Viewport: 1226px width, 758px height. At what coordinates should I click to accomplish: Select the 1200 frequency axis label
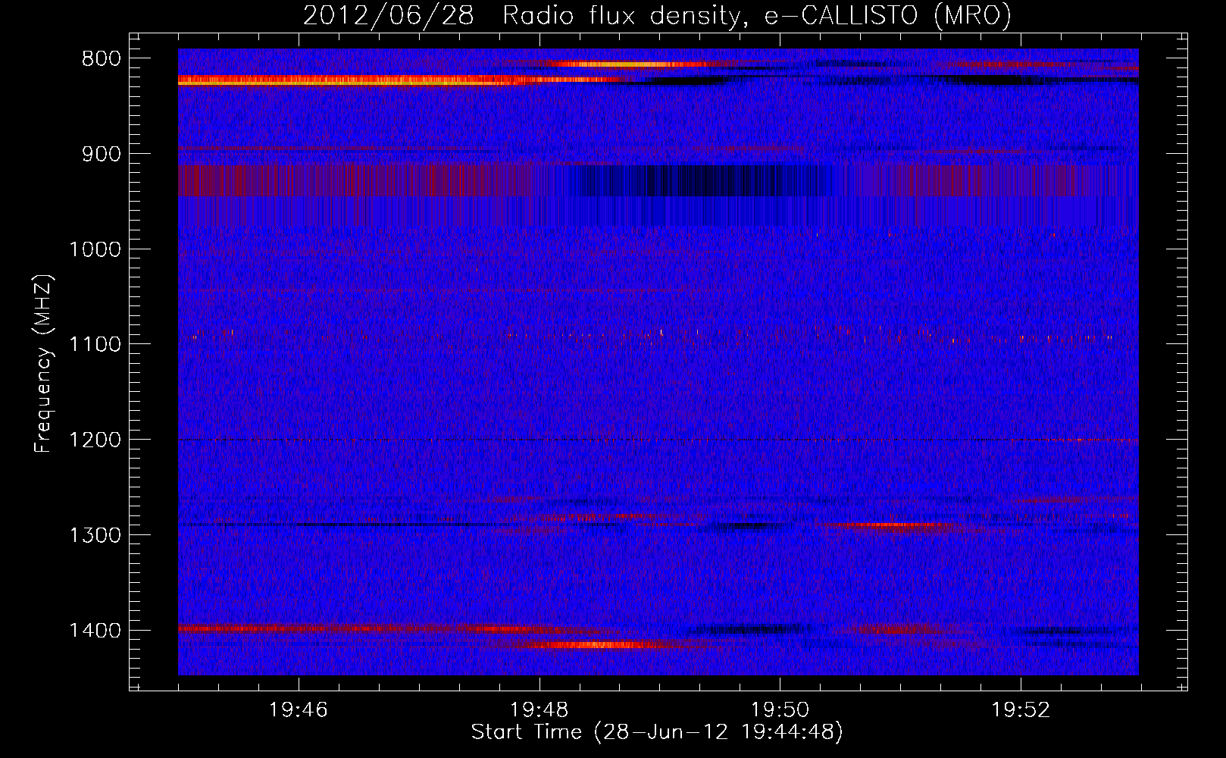pos(95,440)
